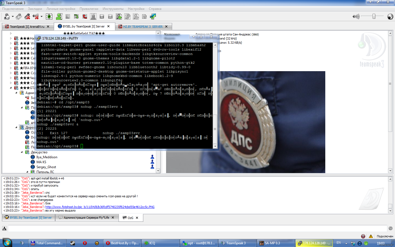Viewport: 395px width, 247px height.
Task: Open the Настройки menu
Action: pyautogui.click(x=136, y=9)
